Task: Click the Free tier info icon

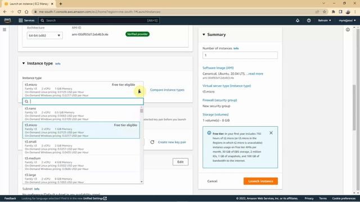Action: [x=209, y=133]
